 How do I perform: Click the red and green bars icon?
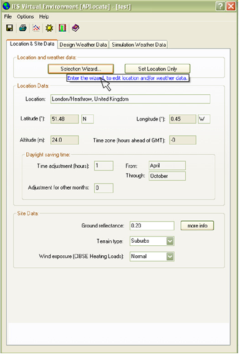coord(62,28)
